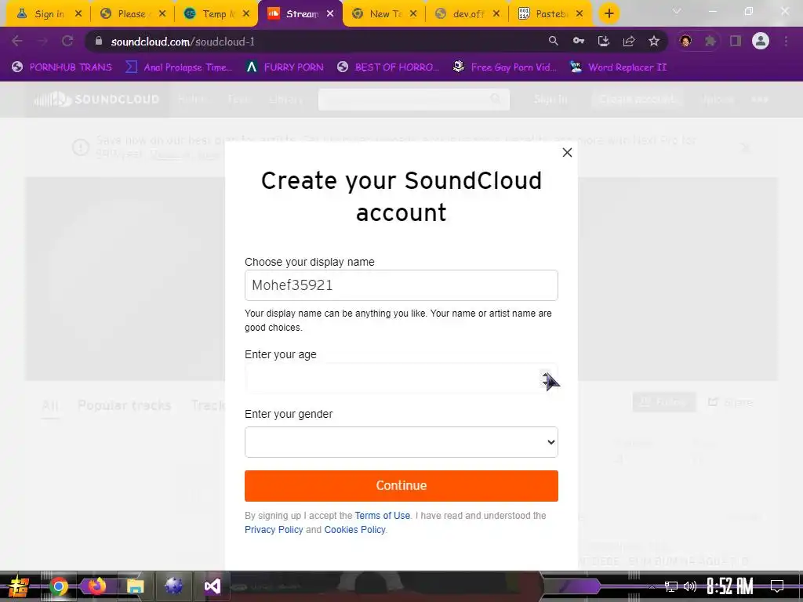Image resolution: width=803 pixels, height=602 pixels.
Task: Open Firefox from the taskbar
Action: click(x=96, y=586)
